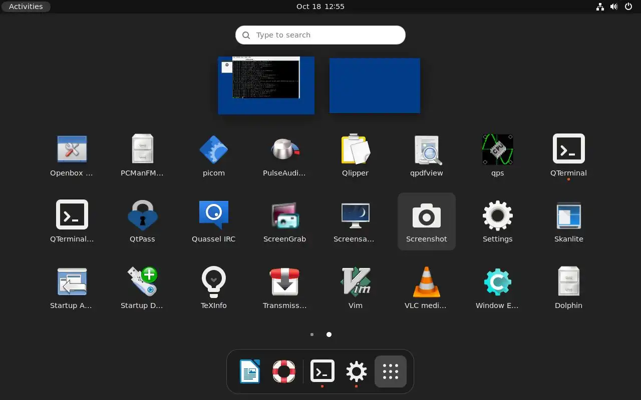Open LibreOffice Writer in the dock

tap(249, 371)
